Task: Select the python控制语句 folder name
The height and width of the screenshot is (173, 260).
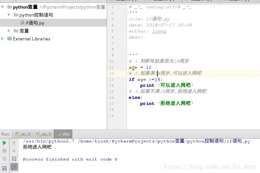Action: pyautogui.click(x=36, y=15)
